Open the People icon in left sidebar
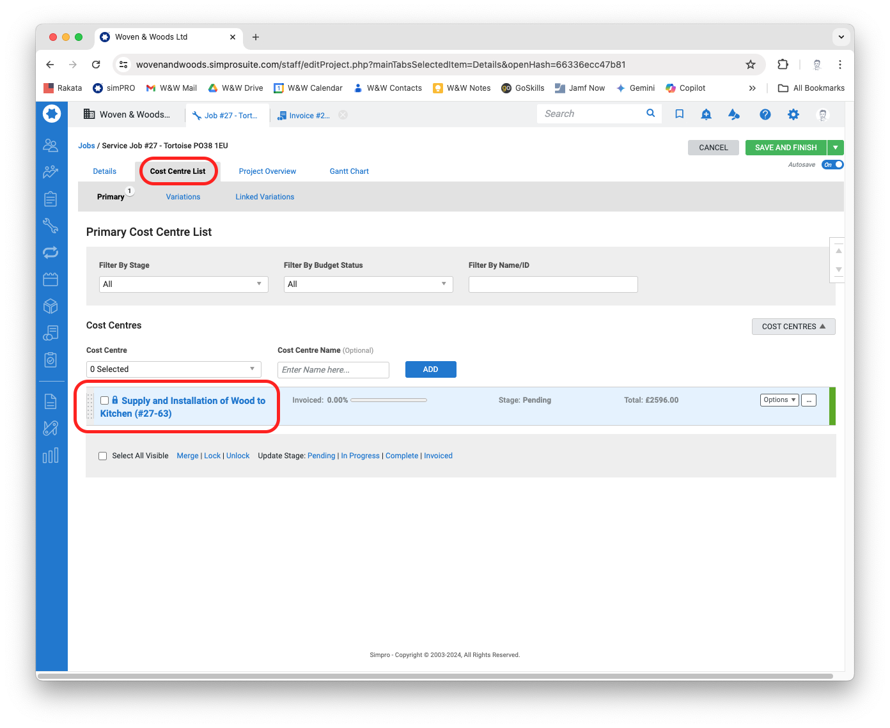890x728 pixels. (x=51, y=145)
